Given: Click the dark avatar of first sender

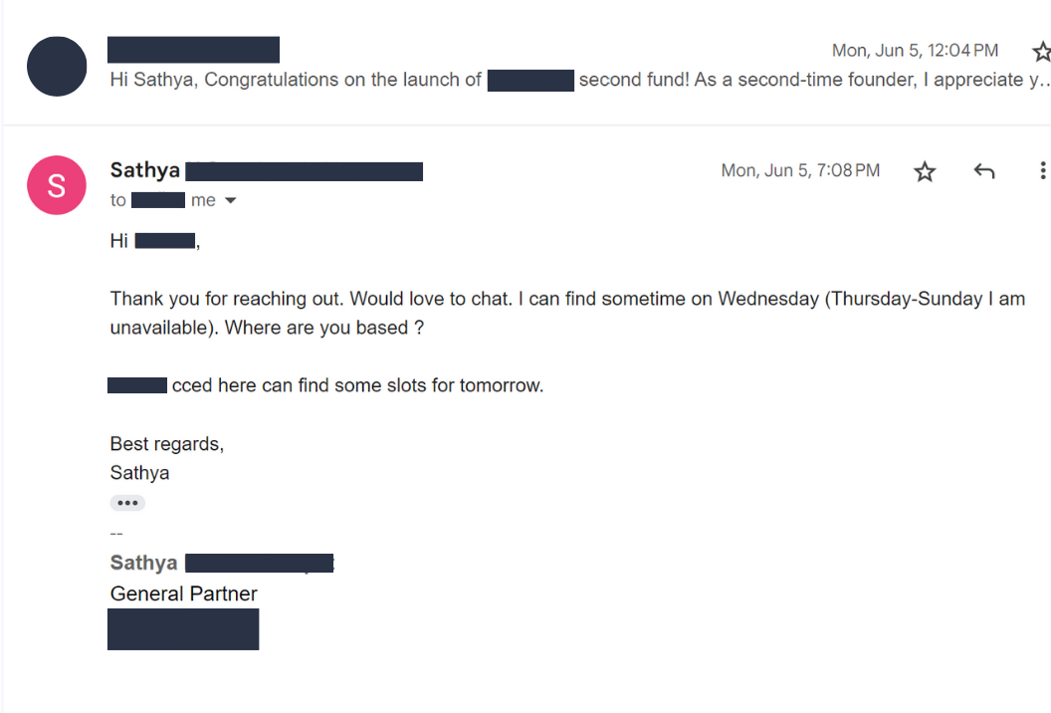Looking at the screenshot, I should [57, 67].
